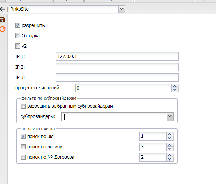Toggle the разрешить checkbox
This screenshot has width=216, height=184.
(x=18, y=25)
